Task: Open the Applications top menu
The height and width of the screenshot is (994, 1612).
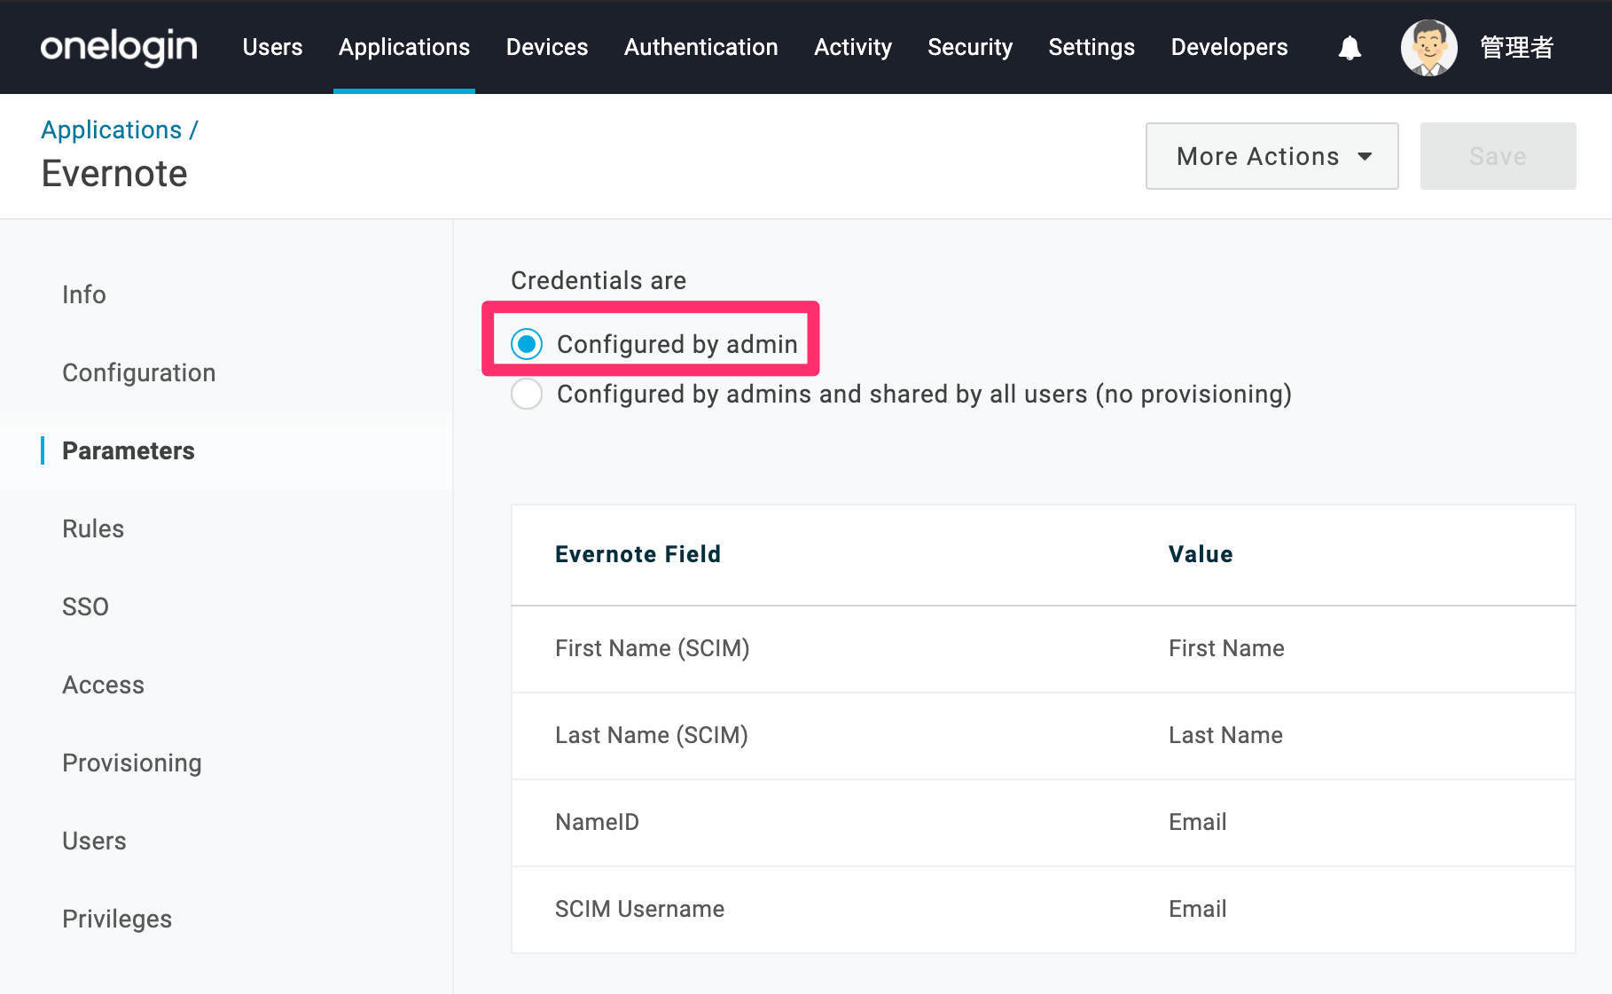Action: [404, 47]
